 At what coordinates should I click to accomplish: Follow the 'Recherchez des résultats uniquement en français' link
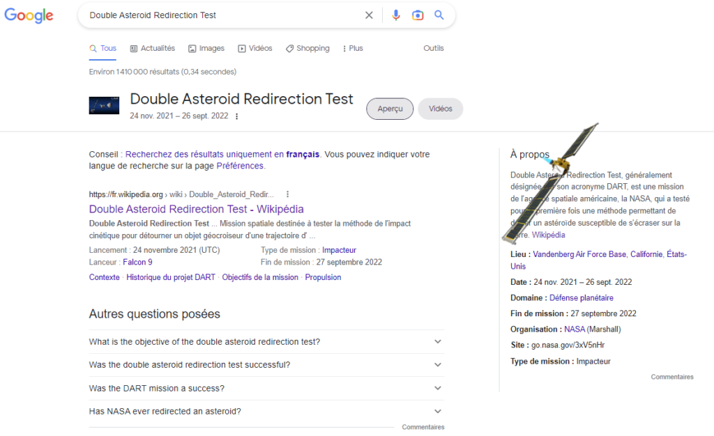click(x=222, y=154)
